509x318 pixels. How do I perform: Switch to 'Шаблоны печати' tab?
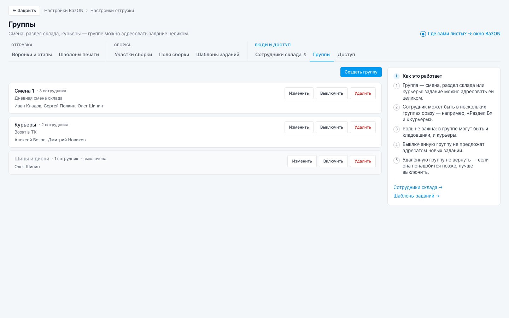point(79,54)
